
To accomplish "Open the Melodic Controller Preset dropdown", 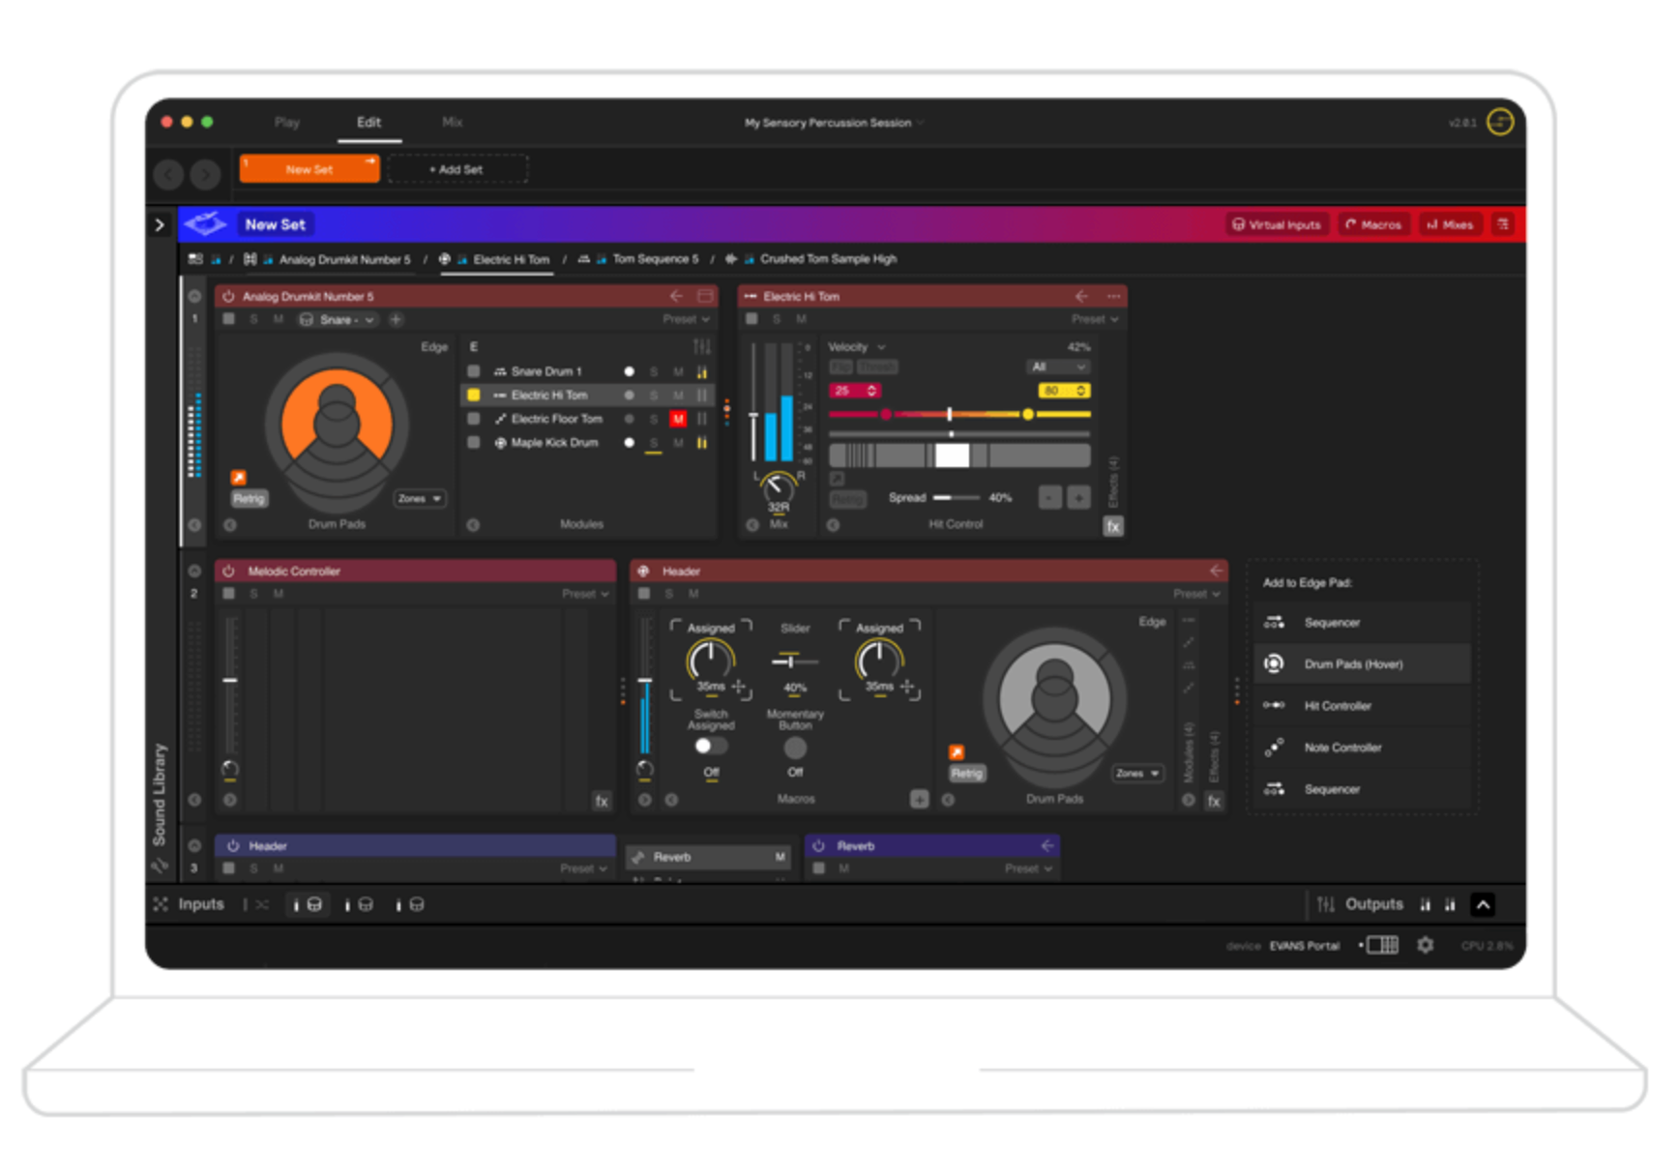I will (586, 594).
